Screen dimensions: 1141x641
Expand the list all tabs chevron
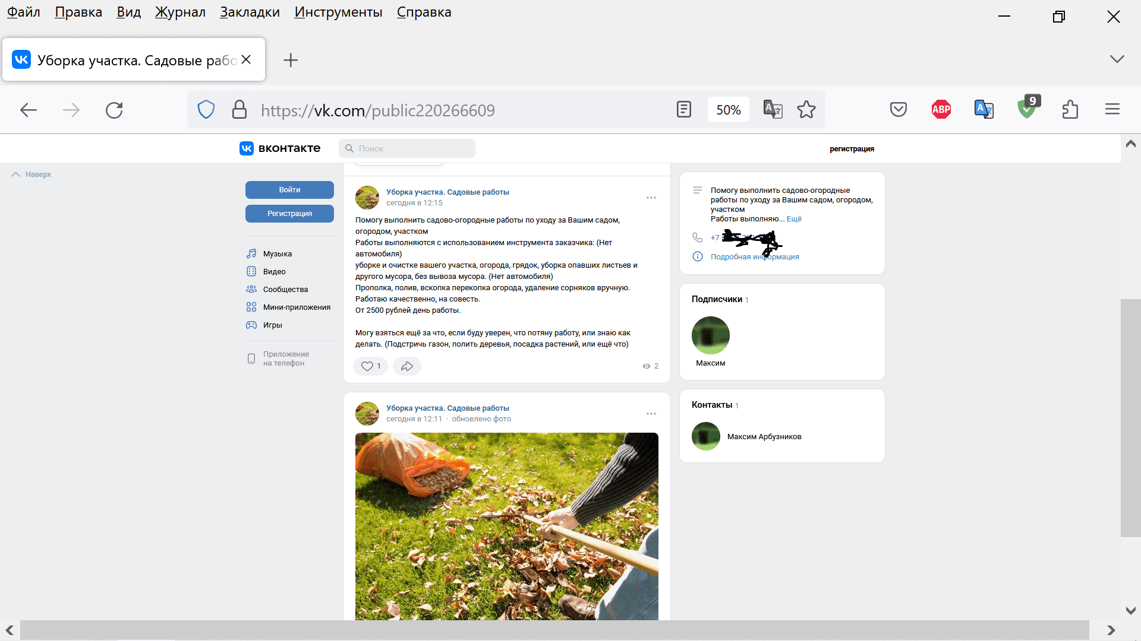[1117, 59]
